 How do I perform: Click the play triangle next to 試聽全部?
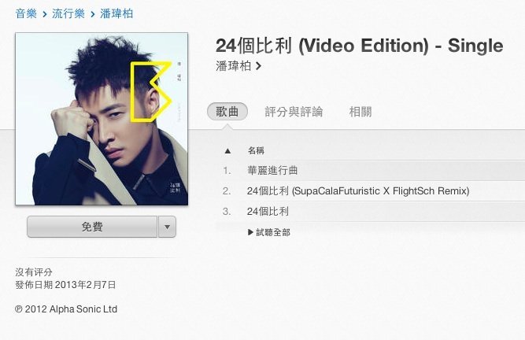(250, 232)
